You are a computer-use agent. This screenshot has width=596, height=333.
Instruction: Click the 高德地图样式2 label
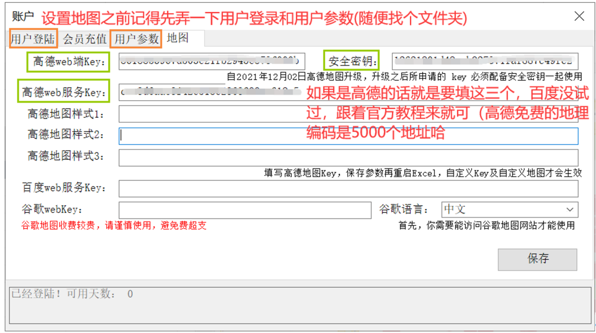click(x=66, y=134)
